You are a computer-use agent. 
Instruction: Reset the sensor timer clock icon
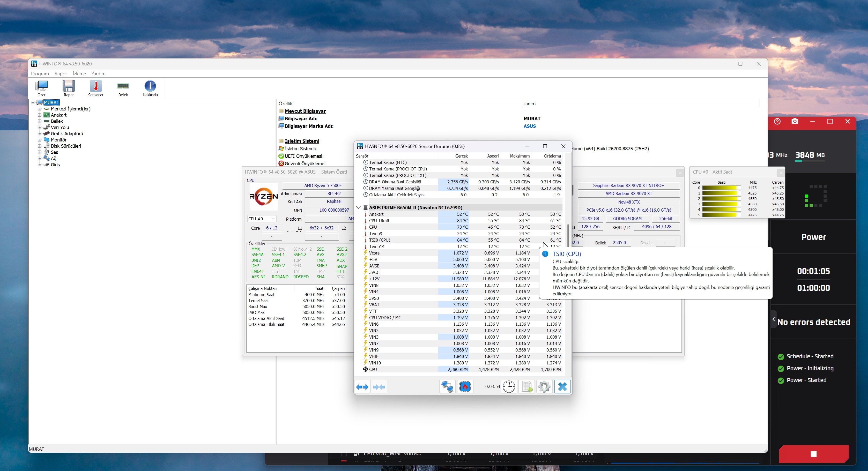pyautogui.click(x=509, y=387)
